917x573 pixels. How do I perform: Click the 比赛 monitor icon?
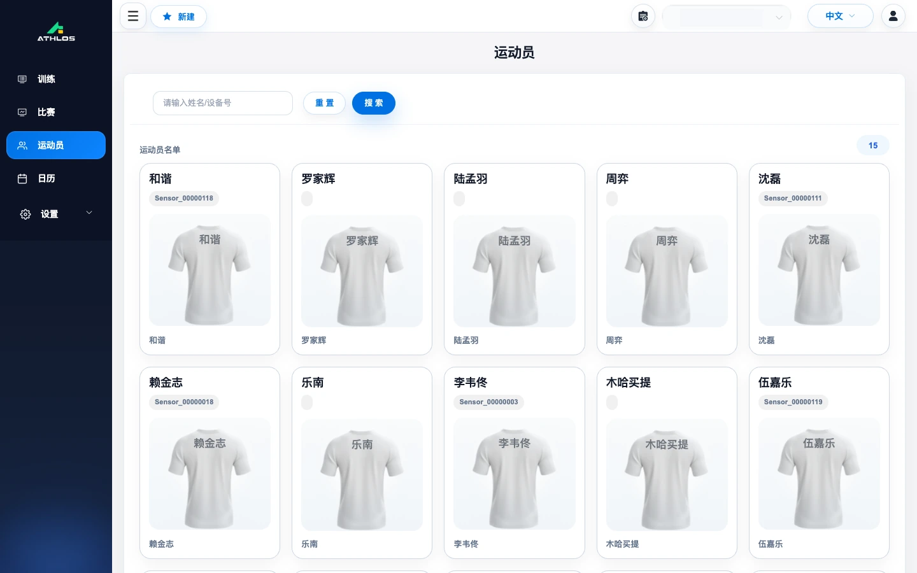[x=22, y=112]
